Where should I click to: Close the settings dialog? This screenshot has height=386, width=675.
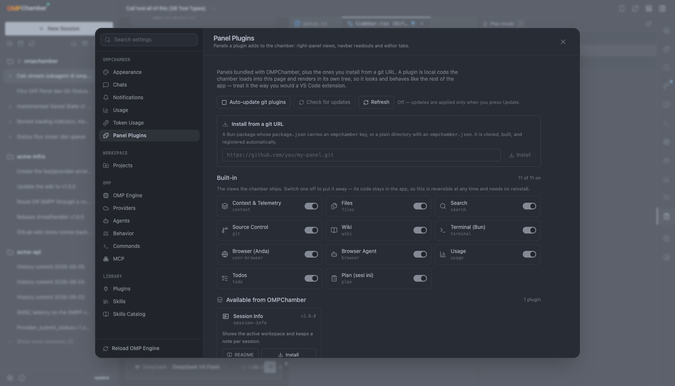tap(563, 42)
